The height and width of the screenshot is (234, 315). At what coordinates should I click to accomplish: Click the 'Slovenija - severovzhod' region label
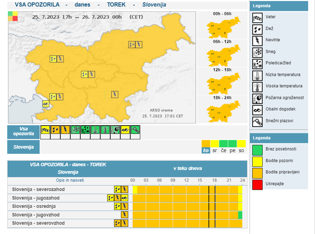39,223
